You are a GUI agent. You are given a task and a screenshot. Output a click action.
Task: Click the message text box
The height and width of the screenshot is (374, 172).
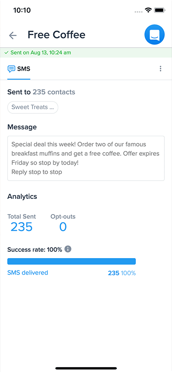point(86,158)
